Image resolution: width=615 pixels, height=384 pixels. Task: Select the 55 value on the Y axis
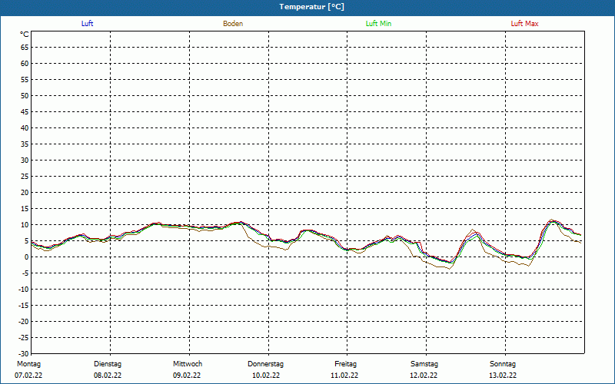[x=25, y=80]
